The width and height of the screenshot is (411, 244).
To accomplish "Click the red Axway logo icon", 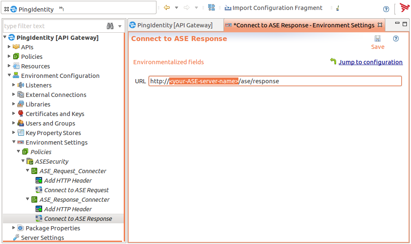I will (404, 8).
